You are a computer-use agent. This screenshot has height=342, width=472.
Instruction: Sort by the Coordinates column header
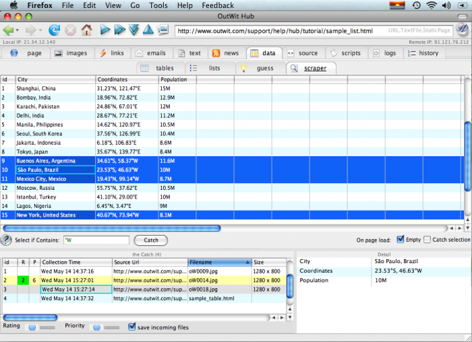pos(127,79)
